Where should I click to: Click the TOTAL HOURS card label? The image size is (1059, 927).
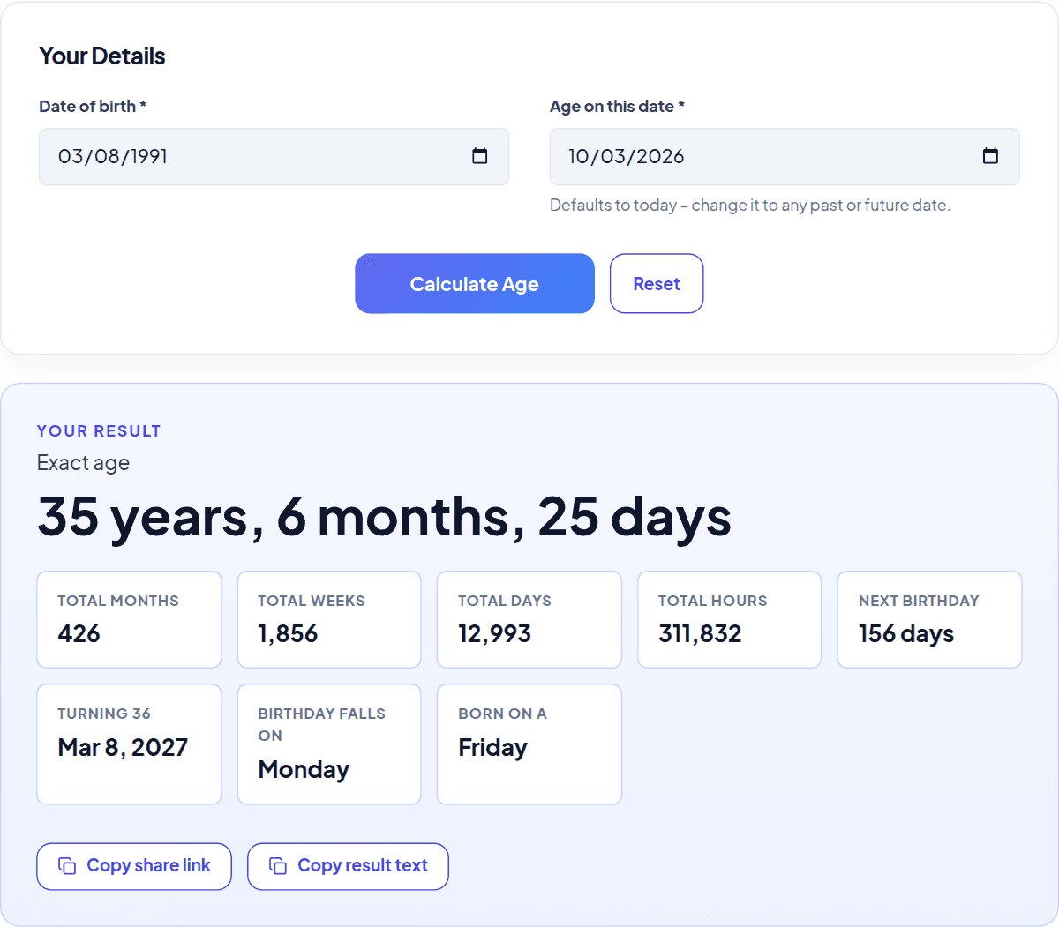(x=713, y=601)
